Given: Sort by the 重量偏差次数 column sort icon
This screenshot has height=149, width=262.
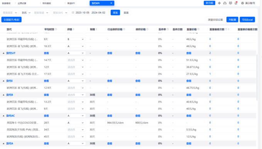Looking at the screenshot, I should [x=228, y=29].
